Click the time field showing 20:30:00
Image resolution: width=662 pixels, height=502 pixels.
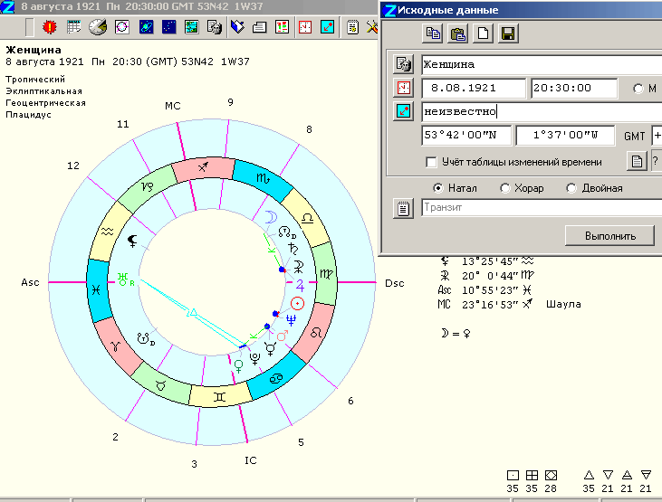click(573, 89)
